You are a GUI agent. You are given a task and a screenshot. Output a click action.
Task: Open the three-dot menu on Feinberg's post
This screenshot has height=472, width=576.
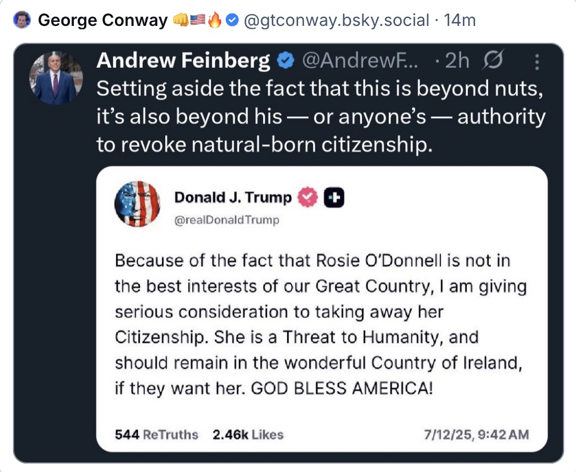pyautogui.click(x=537, y=61)
